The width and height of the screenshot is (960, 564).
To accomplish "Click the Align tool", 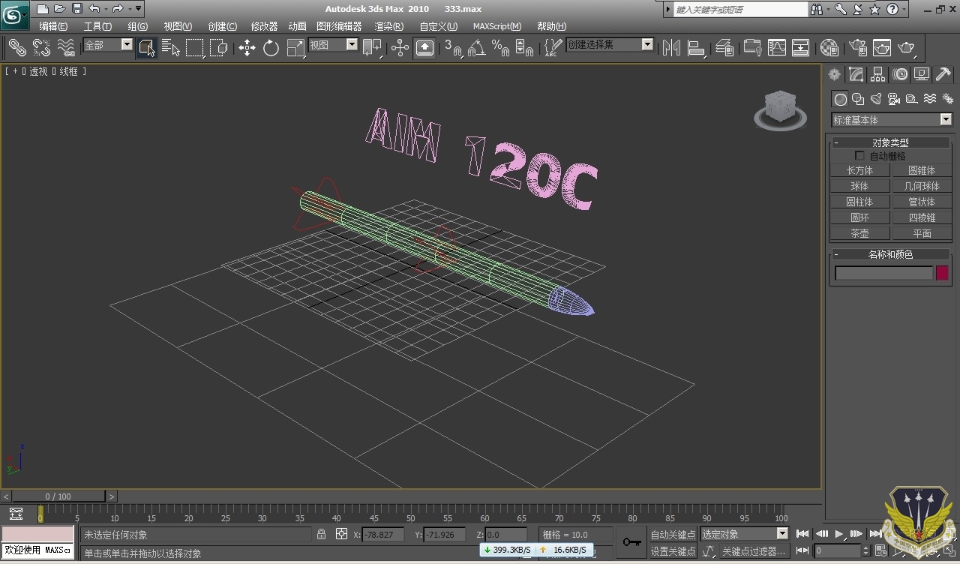I will pyautogui.click(x=696, y=47).
